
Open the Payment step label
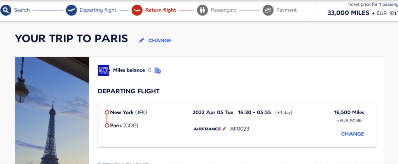coord(286,10)
